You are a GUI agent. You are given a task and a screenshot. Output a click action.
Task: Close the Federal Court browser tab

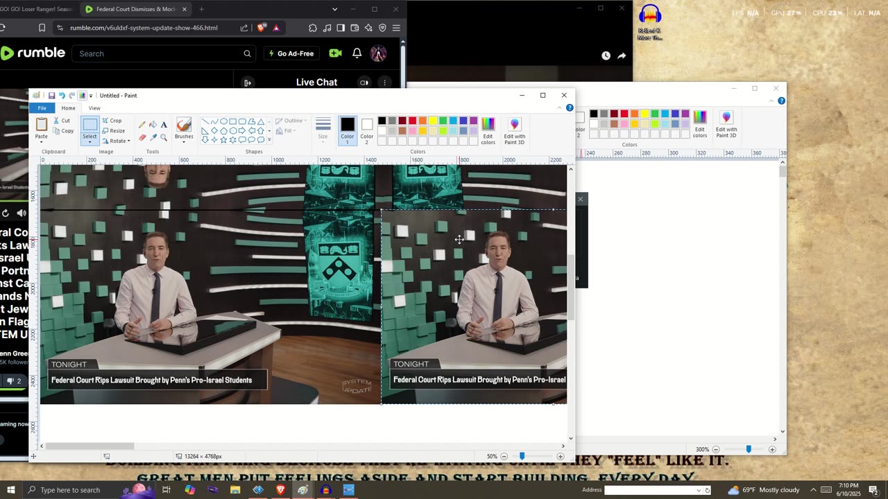coord(185,9)
